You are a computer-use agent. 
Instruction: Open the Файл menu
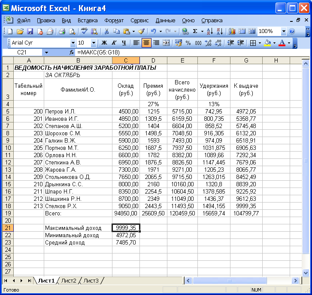pyautogui.click(x=24, y=21)
